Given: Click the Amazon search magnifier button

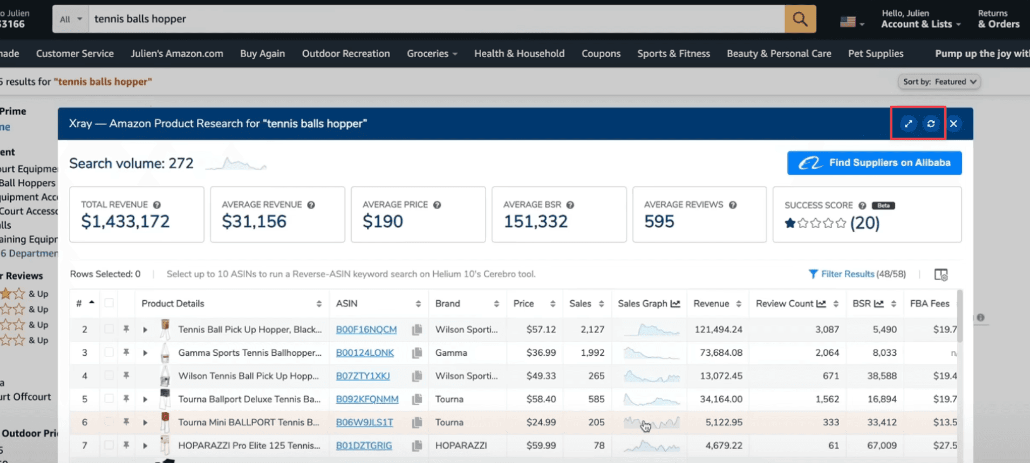Looking at the screenshot, I should (800, 19).
